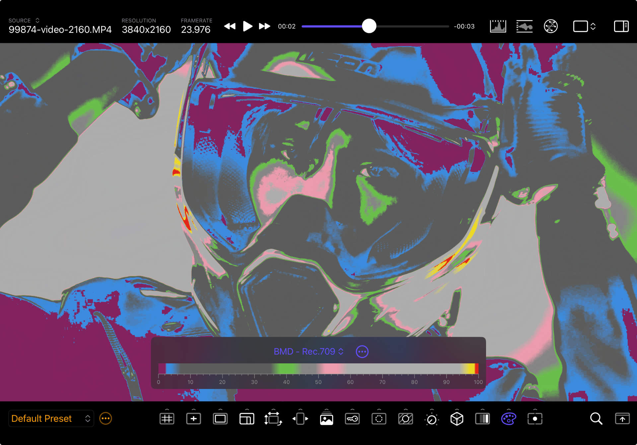Click the playback scrubber handle
The width and height of the screenshot is (637, 445).
(x=369, y=26)
